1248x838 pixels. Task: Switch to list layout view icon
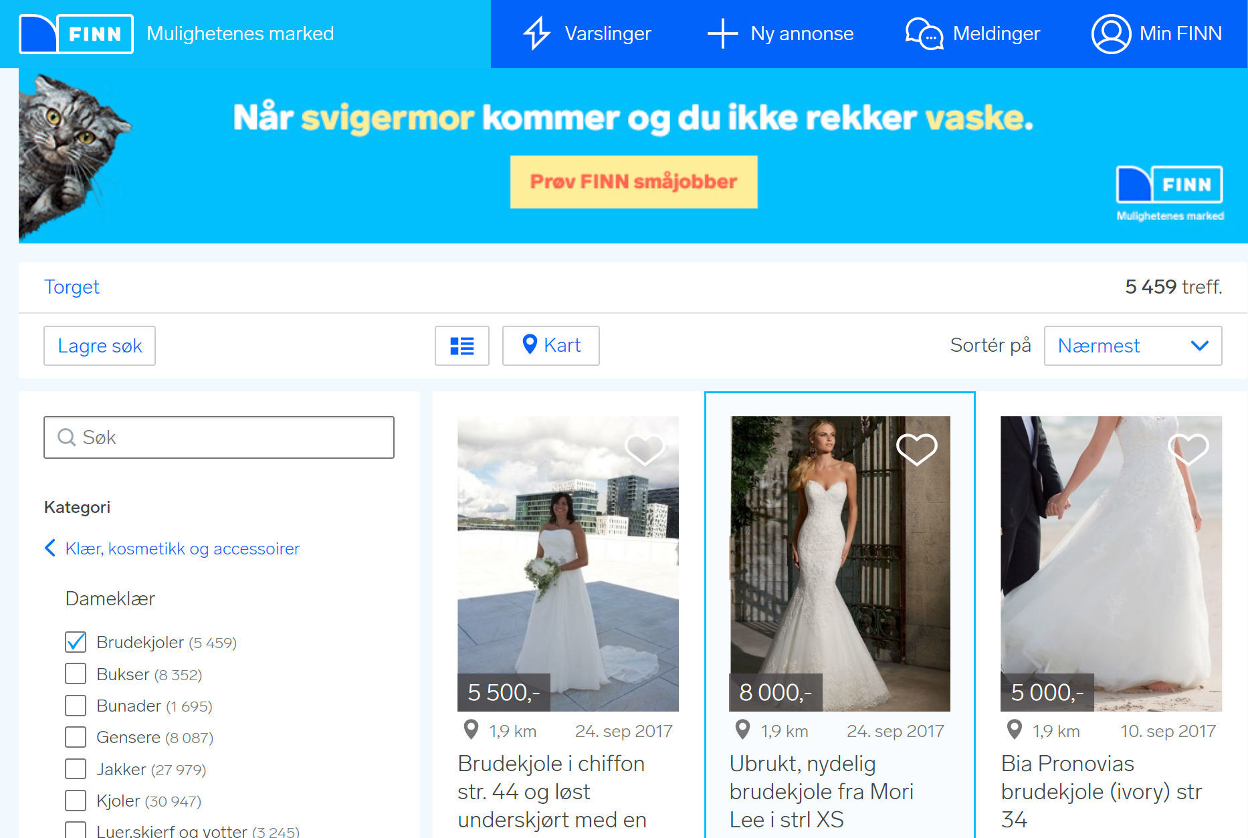tap(462, 346)
